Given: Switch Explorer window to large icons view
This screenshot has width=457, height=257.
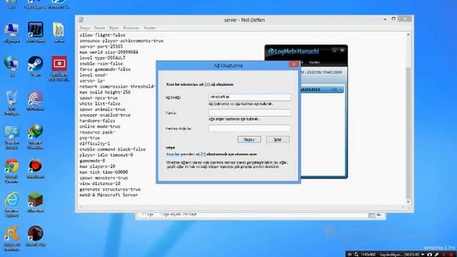Looking at the screenshot, I should click(x=379, y=215).
